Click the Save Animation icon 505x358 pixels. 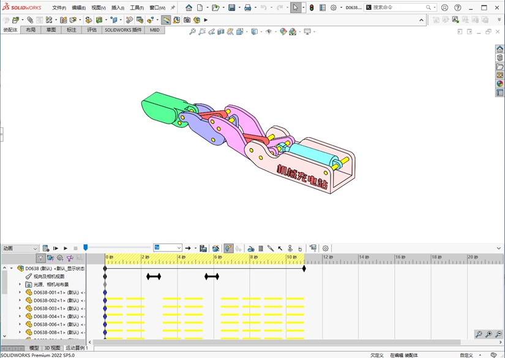pos(203,248)
